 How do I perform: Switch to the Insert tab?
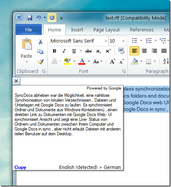click(77, 30)
